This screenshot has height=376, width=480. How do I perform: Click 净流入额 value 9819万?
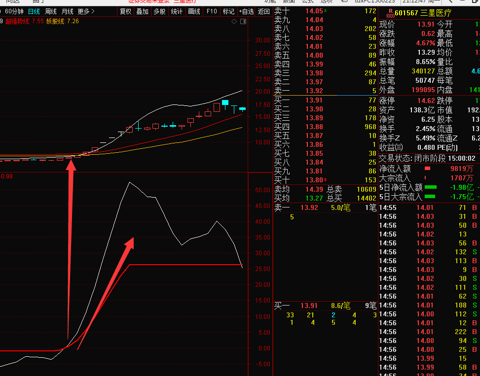(x=462, y=169)
